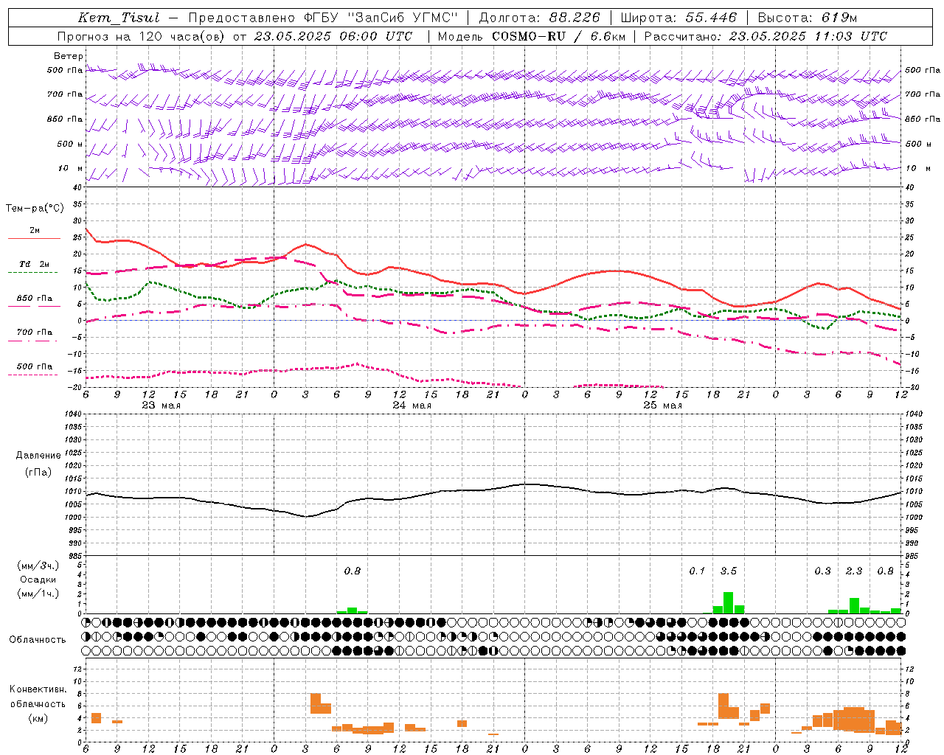Click the Модель COSMO-RU / 6.6км label
Screen dimensions: 944x755
(531, 36)
